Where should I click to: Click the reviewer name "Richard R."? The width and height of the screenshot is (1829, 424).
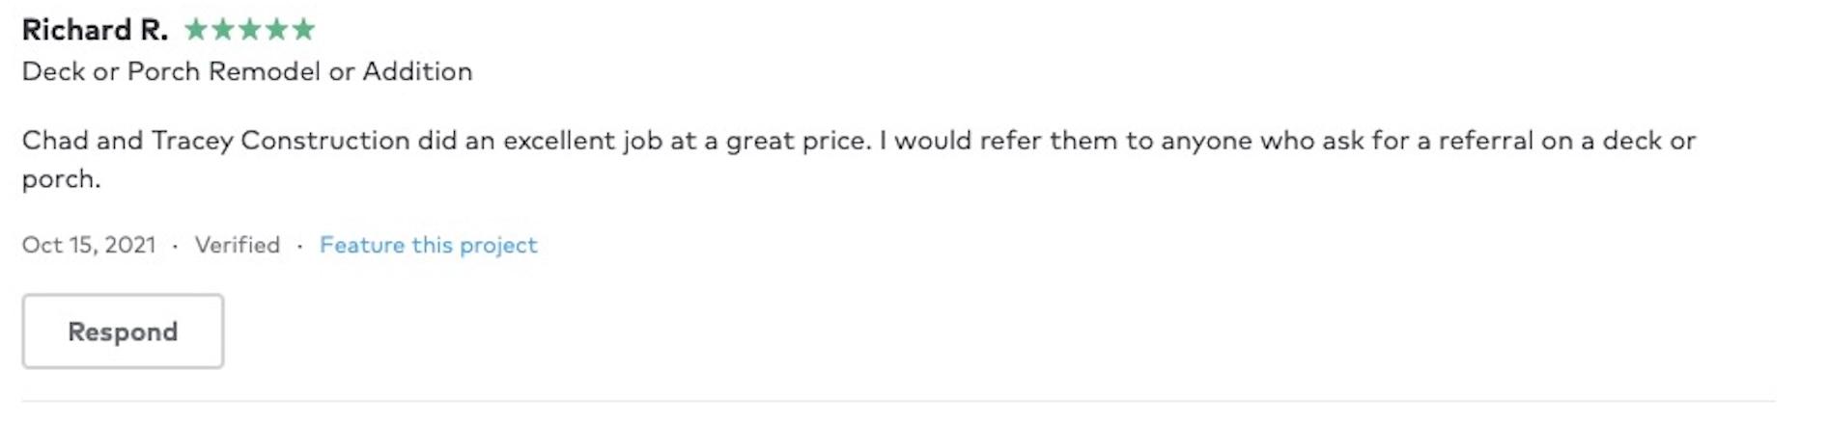[x=95, y=30]
